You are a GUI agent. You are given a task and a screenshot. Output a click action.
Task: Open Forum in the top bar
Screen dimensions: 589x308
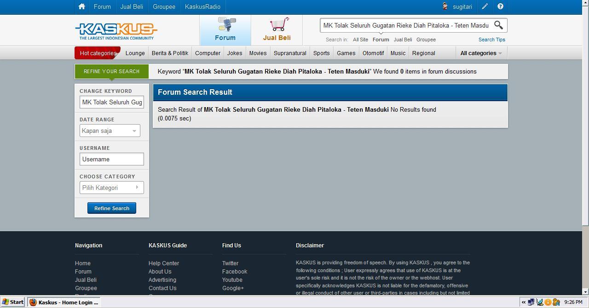point(102,6)
